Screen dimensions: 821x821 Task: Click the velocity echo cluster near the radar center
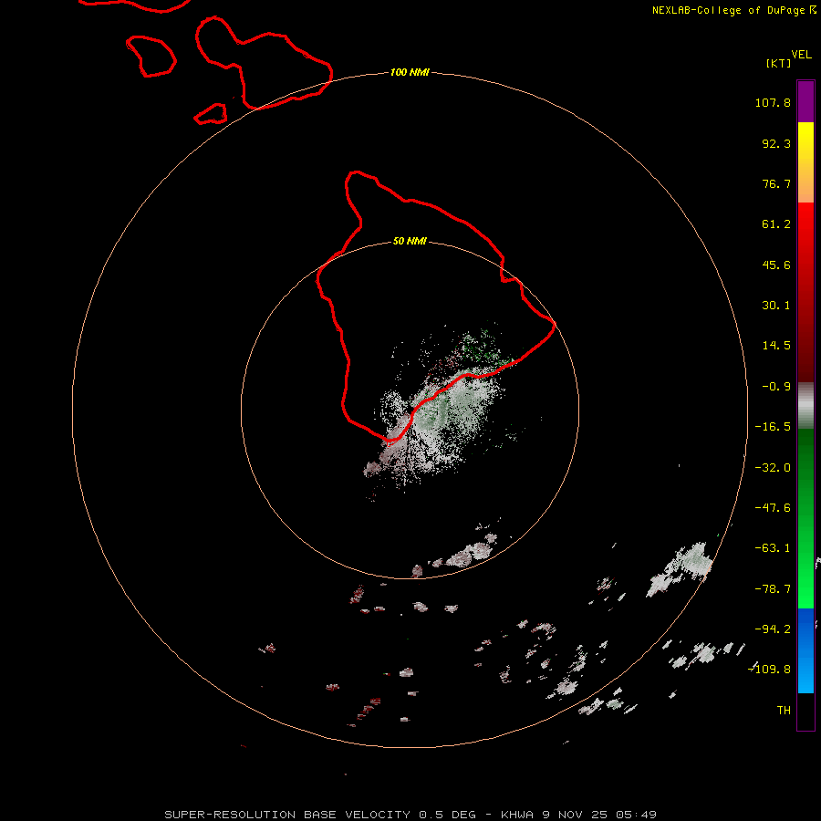click(x=440, y=413)
